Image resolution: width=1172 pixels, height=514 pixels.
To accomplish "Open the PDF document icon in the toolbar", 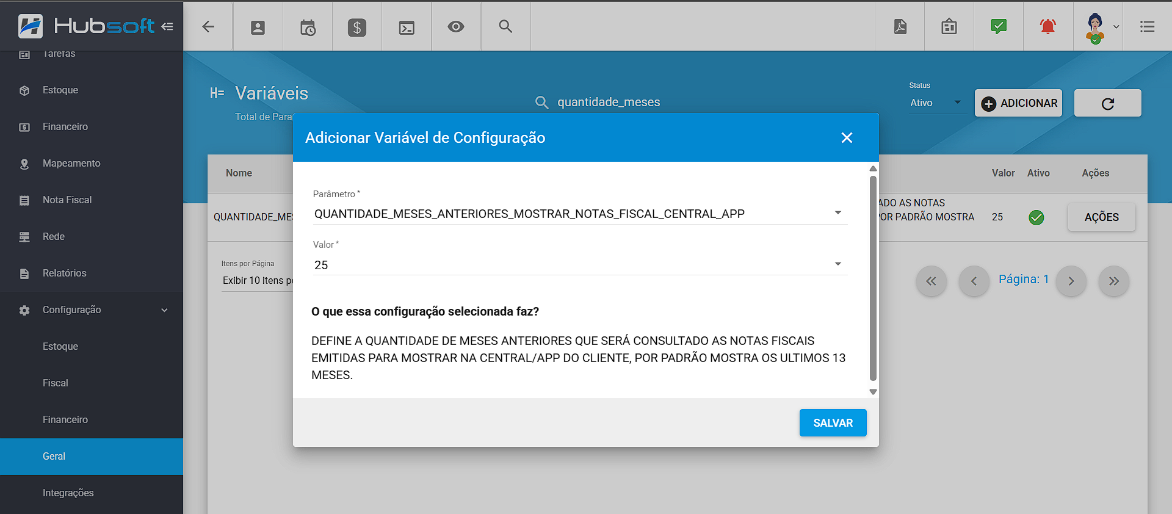I will pos(900,26).
